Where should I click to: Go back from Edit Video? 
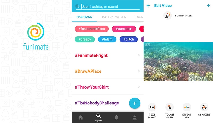tap(148, 6)
